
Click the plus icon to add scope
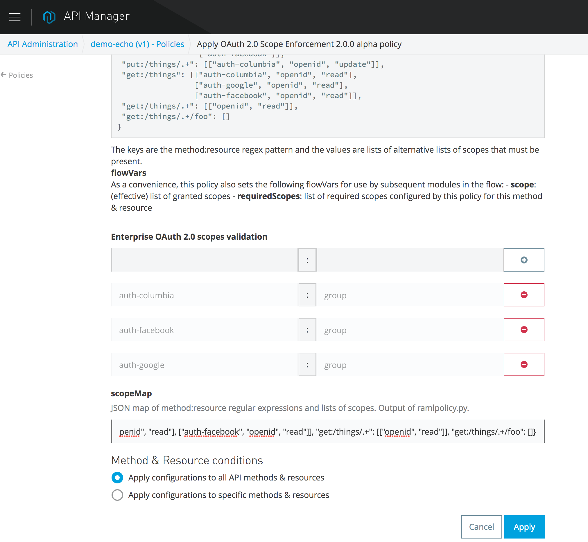pyautogui.click(x=524, y=260)
